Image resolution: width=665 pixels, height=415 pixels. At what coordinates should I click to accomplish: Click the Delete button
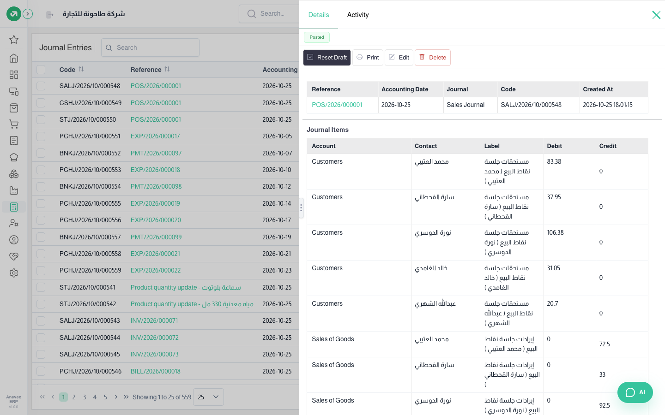click(433, 58)
